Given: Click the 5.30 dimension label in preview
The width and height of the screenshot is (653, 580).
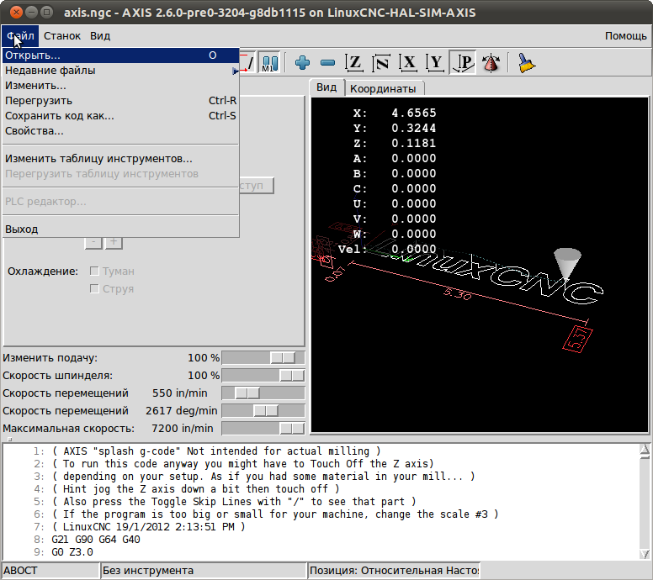Looking at the screenshot, I should [457, 293].
